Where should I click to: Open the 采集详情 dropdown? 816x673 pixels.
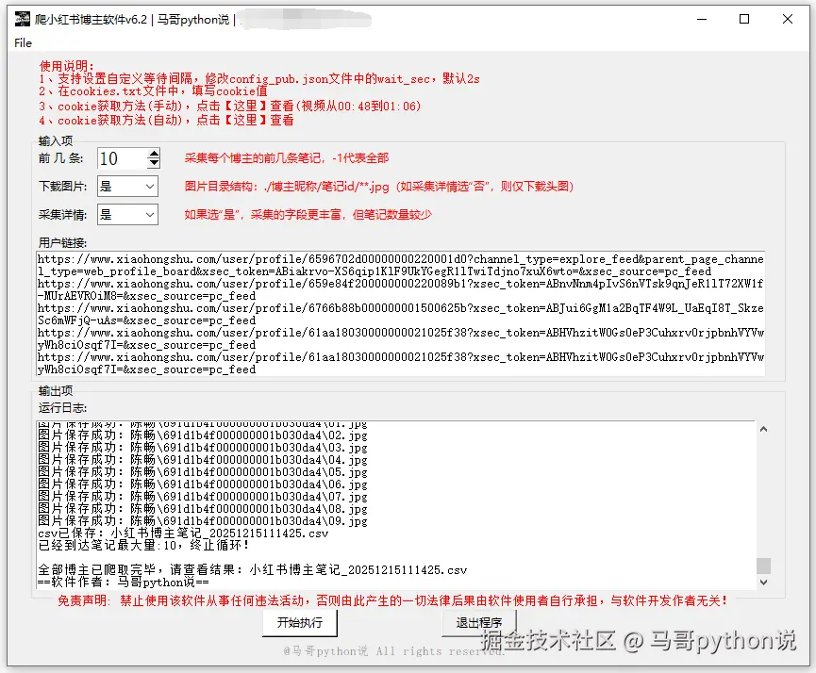tap(127, 214)
